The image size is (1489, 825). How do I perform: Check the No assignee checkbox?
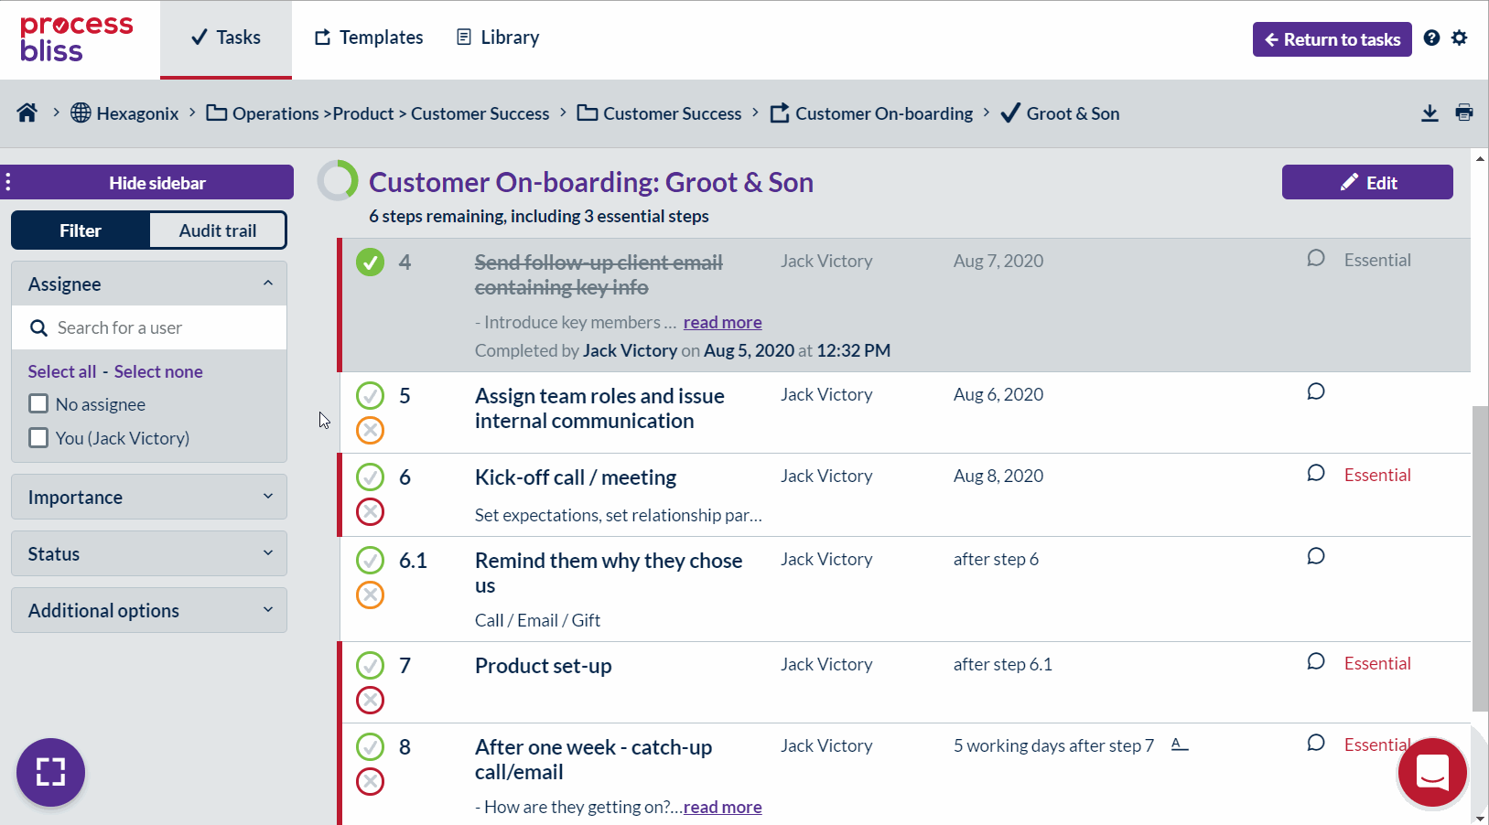(x=38, y=404)
